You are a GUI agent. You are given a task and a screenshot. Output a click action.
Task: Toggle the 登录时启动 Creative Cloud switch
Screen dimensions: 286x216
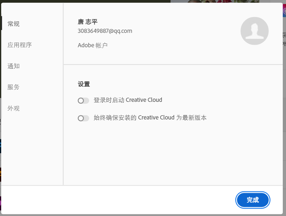click(x=83, y=101)
